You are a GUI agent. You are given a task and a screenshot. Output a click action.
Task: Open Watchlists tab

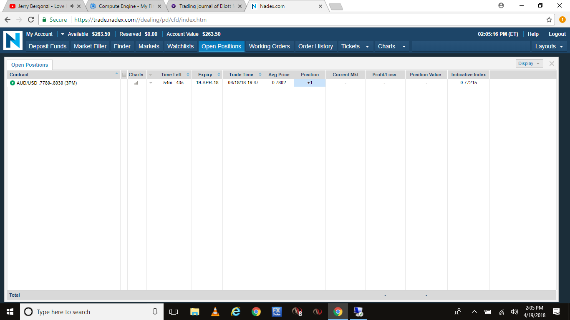pyautogui.click(x=180, y=46)
